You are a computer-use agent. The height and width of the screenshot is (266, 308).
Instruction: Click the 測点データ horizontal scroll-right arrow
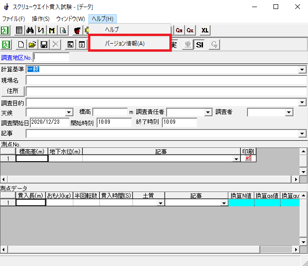(x=296, y=250)
